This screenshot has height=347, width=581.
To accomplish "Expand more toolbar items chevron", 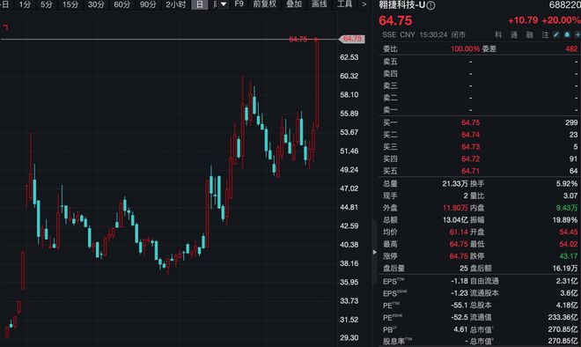I will (364, 4).
